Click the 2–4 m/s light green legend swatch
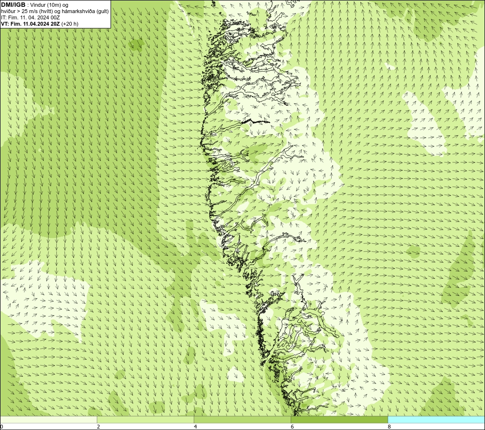This screenshot has height=430, width=485. (145, 420)
